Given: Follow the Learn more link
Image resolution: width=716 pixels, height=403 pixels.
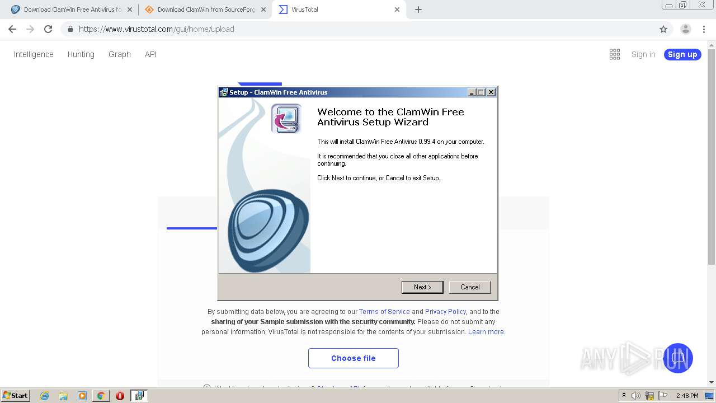Looking at the screenshot, I should coord(486,332).
